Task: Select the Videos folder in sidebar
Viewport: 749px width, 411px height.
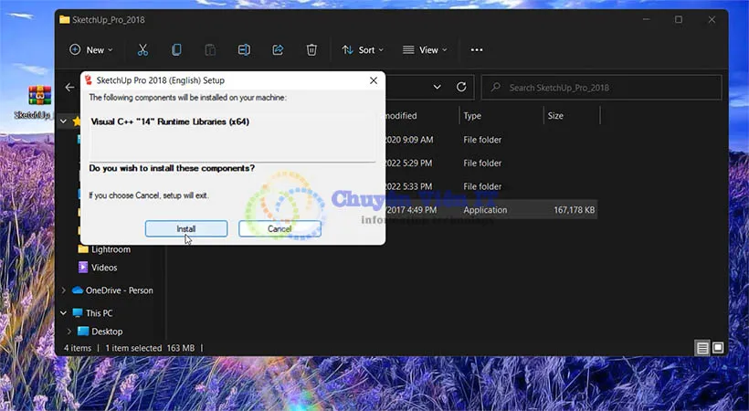Action: 104,268
